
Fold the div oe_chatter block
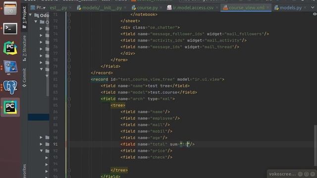[69, 28]
